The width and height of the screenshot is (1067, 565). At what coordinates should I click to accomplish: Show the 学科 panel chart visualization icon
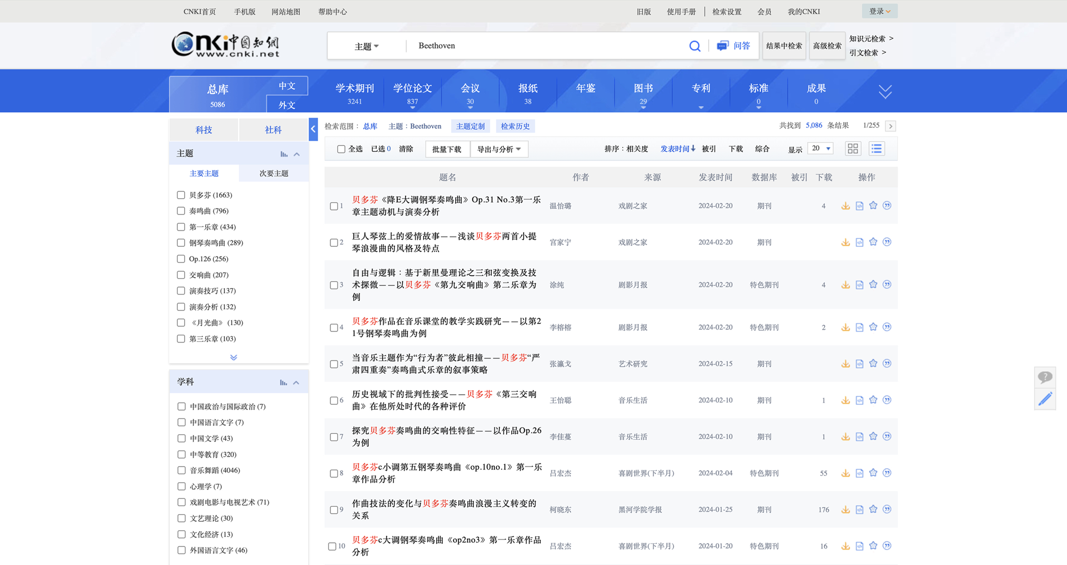coord(283,382)
